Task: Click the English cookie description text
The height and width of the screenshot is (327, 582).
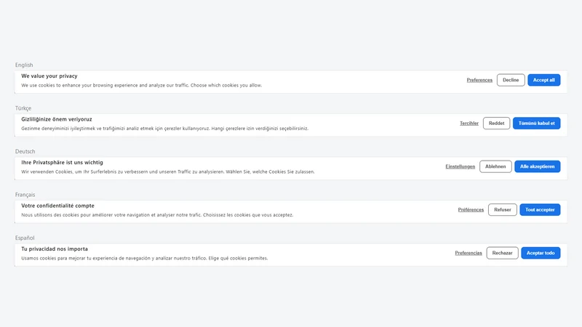Action: tap(141, 85)
